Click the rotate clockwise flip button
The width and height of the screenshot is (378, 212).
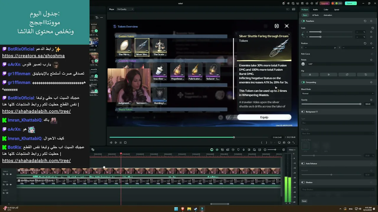click(x=347, y=74)
